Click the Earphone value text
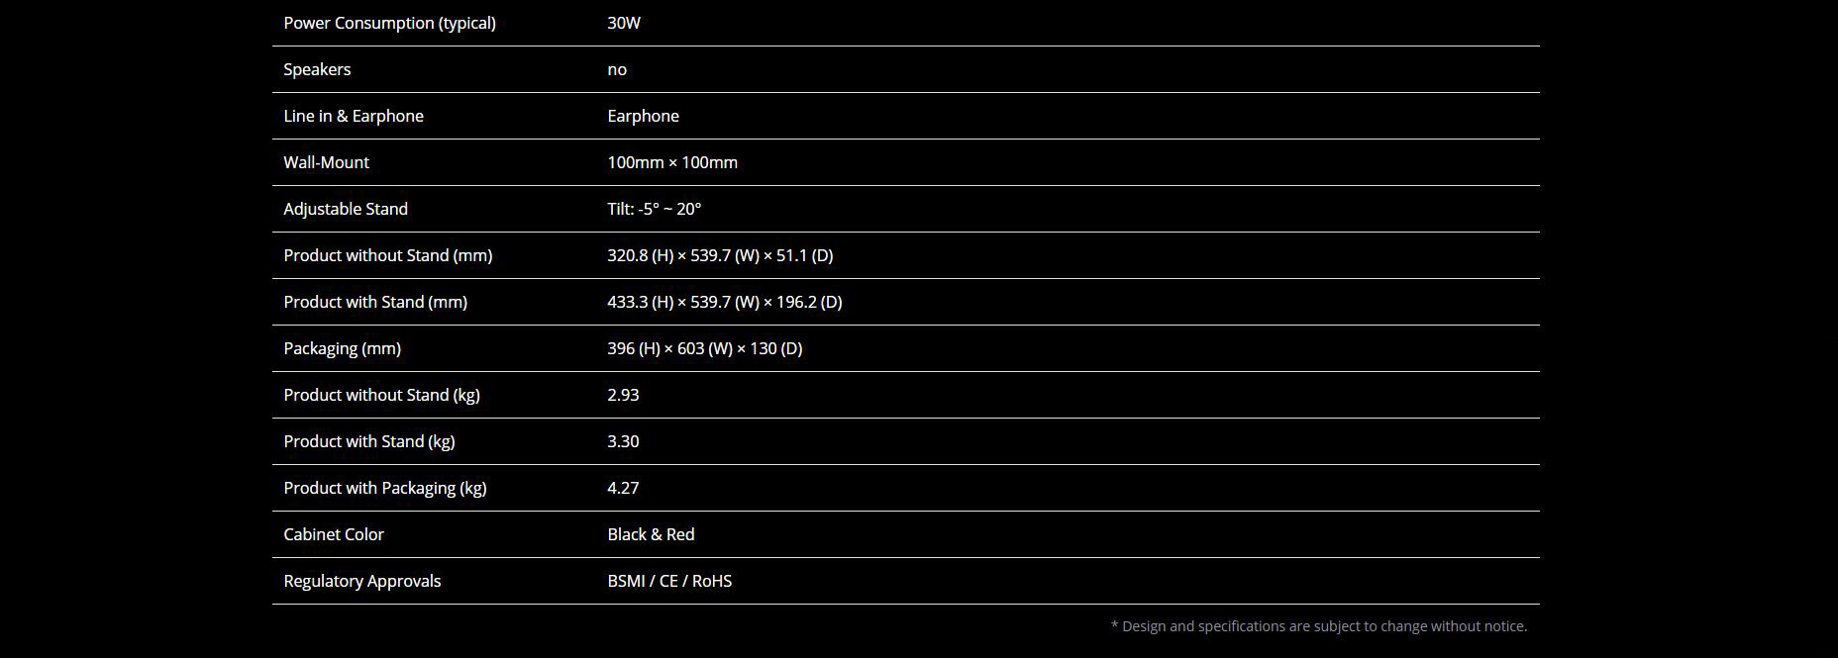The image size is (1838, 658). pyautogui.click(x=643, y=116)
